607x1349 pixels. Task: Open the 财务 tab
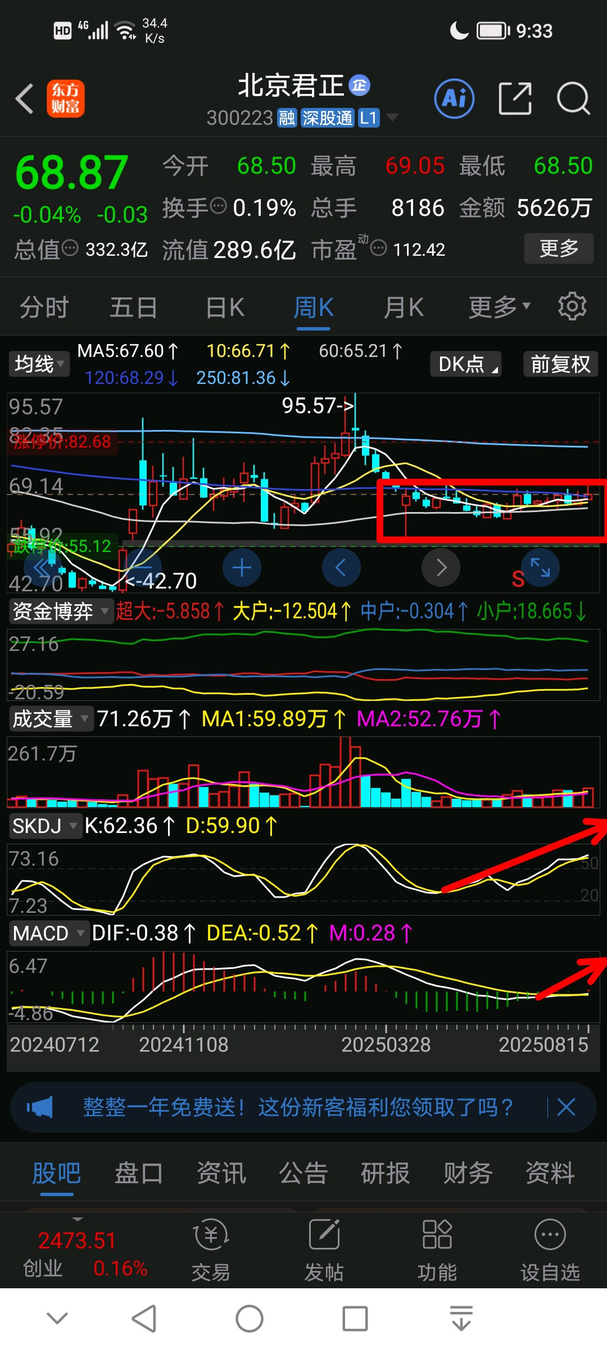(468, 1174)
